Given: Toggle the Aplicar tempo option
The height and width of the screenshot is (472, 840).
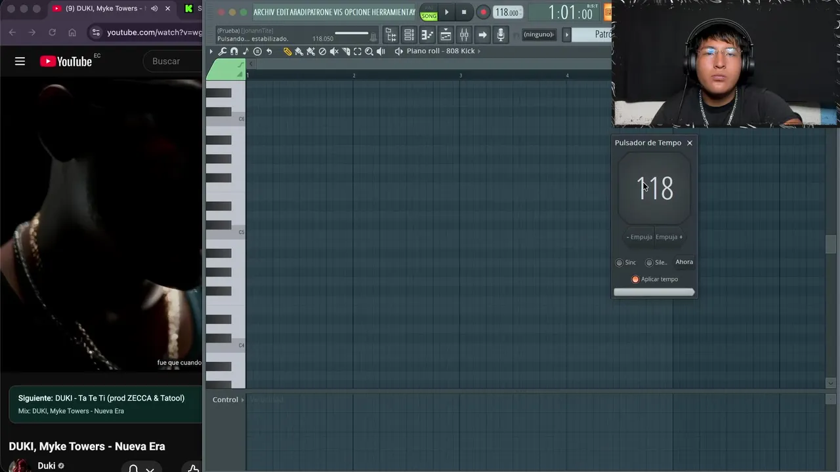Looking at the screenshot, I should 635,279.
